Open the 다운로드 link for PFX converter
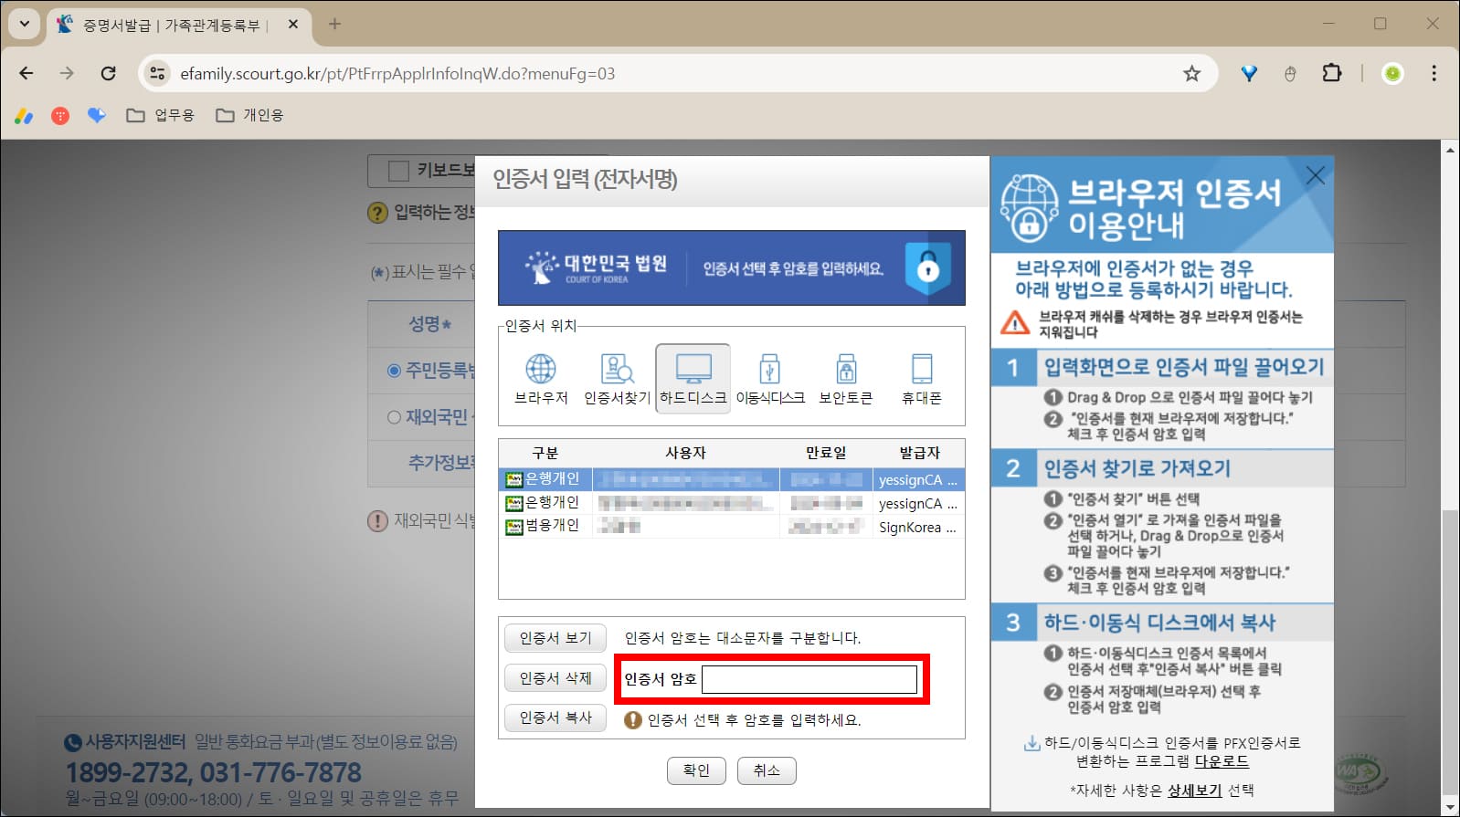The image size is (1460, 817). coord(1222,761)
